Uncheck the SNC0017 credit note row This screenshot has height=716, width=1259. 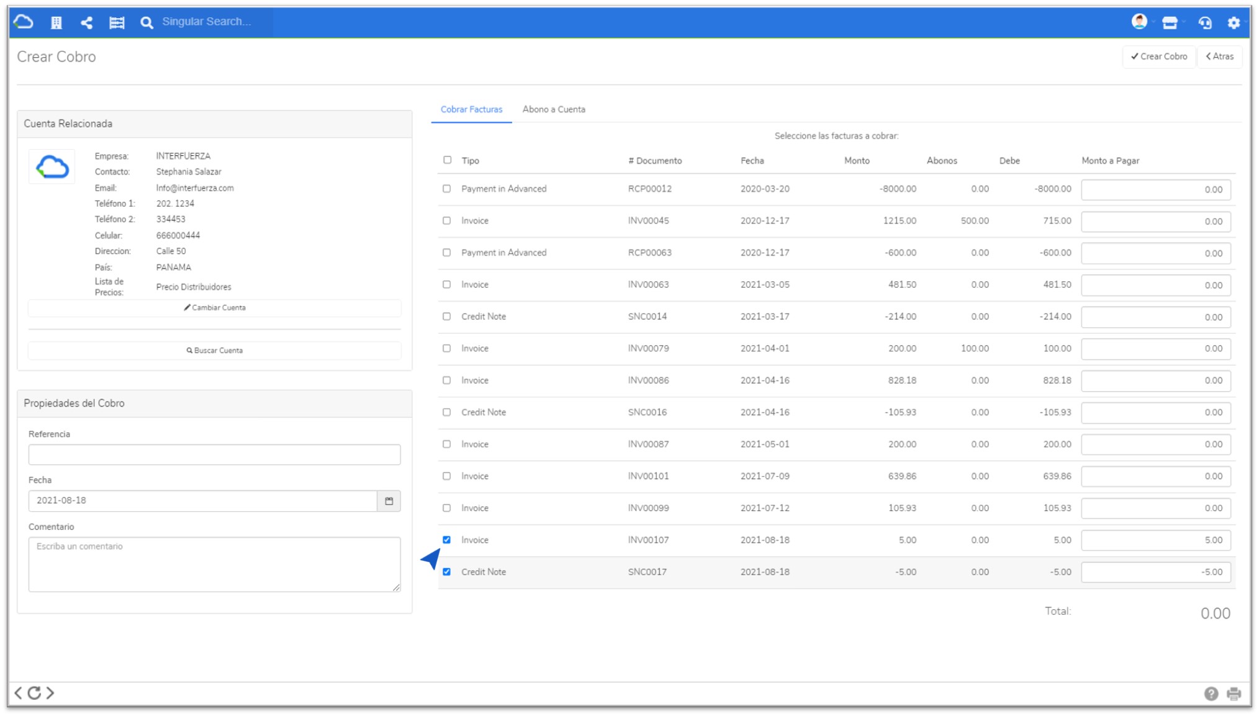(x=447, y=572)
